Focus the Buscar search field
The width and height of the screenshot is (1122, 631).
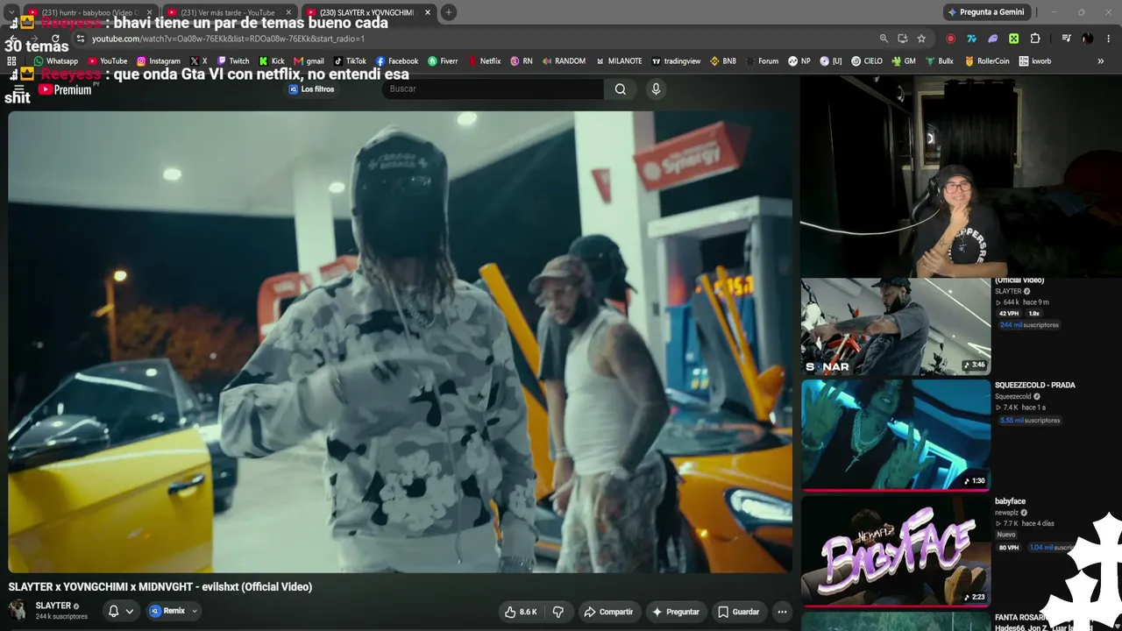tap(494, 89)
